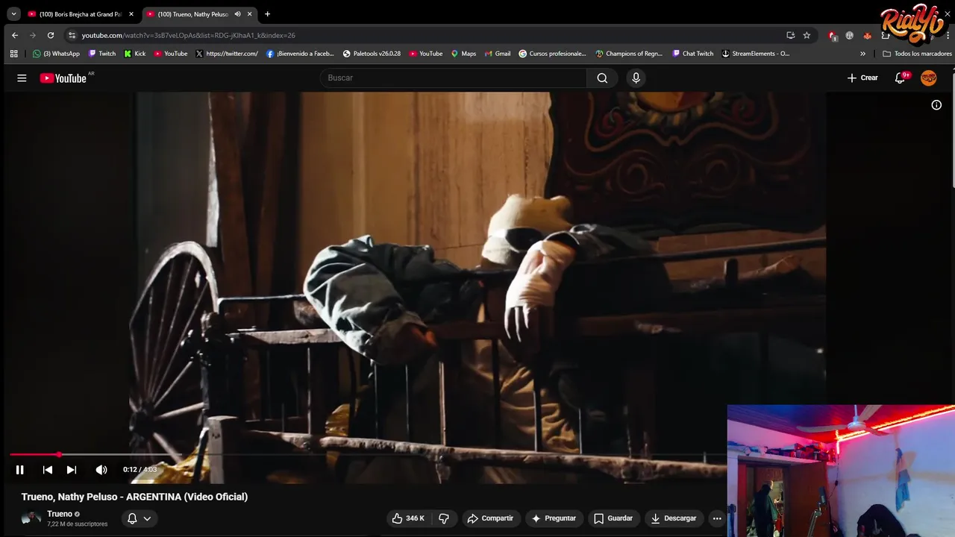Open the Trueno channel name link

[x=60, y=514]
